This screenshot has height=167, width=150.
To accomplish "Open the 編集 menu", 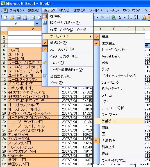I will [x=34, y=10].
